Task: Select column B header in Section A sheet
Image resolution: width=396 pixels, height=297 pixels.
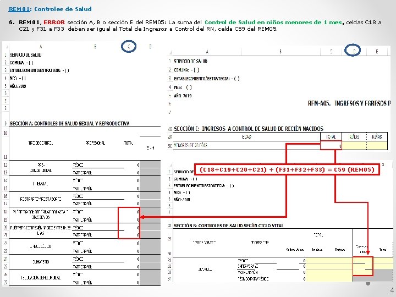Action: pos(95,46)
